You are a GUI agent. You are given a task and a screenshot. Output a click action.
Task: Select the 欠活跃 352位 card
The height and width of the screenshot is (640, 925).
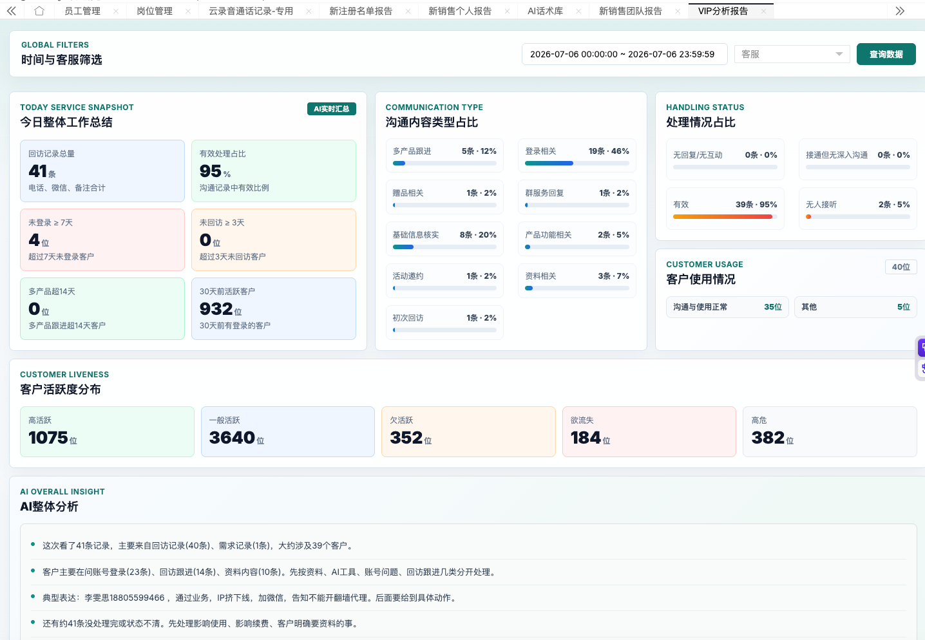468,431
